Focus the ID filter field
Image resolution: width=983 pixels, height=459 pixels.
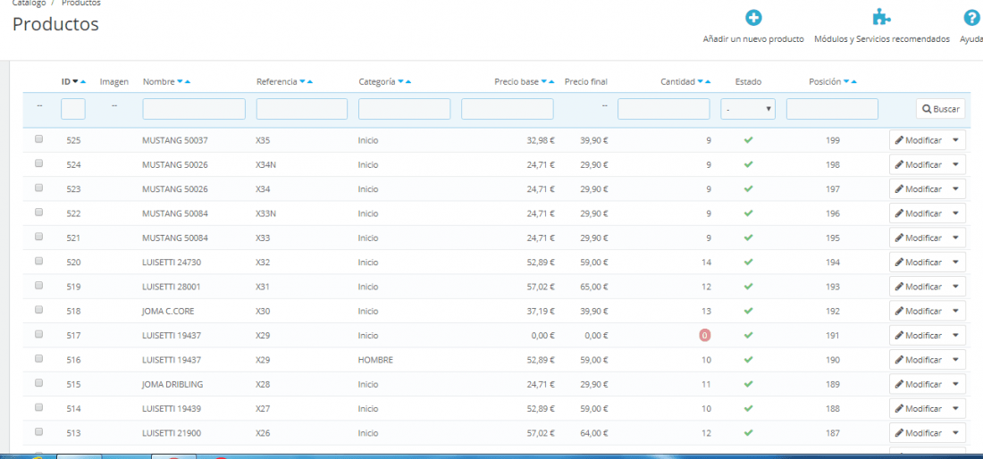click(x=72, y=109)
